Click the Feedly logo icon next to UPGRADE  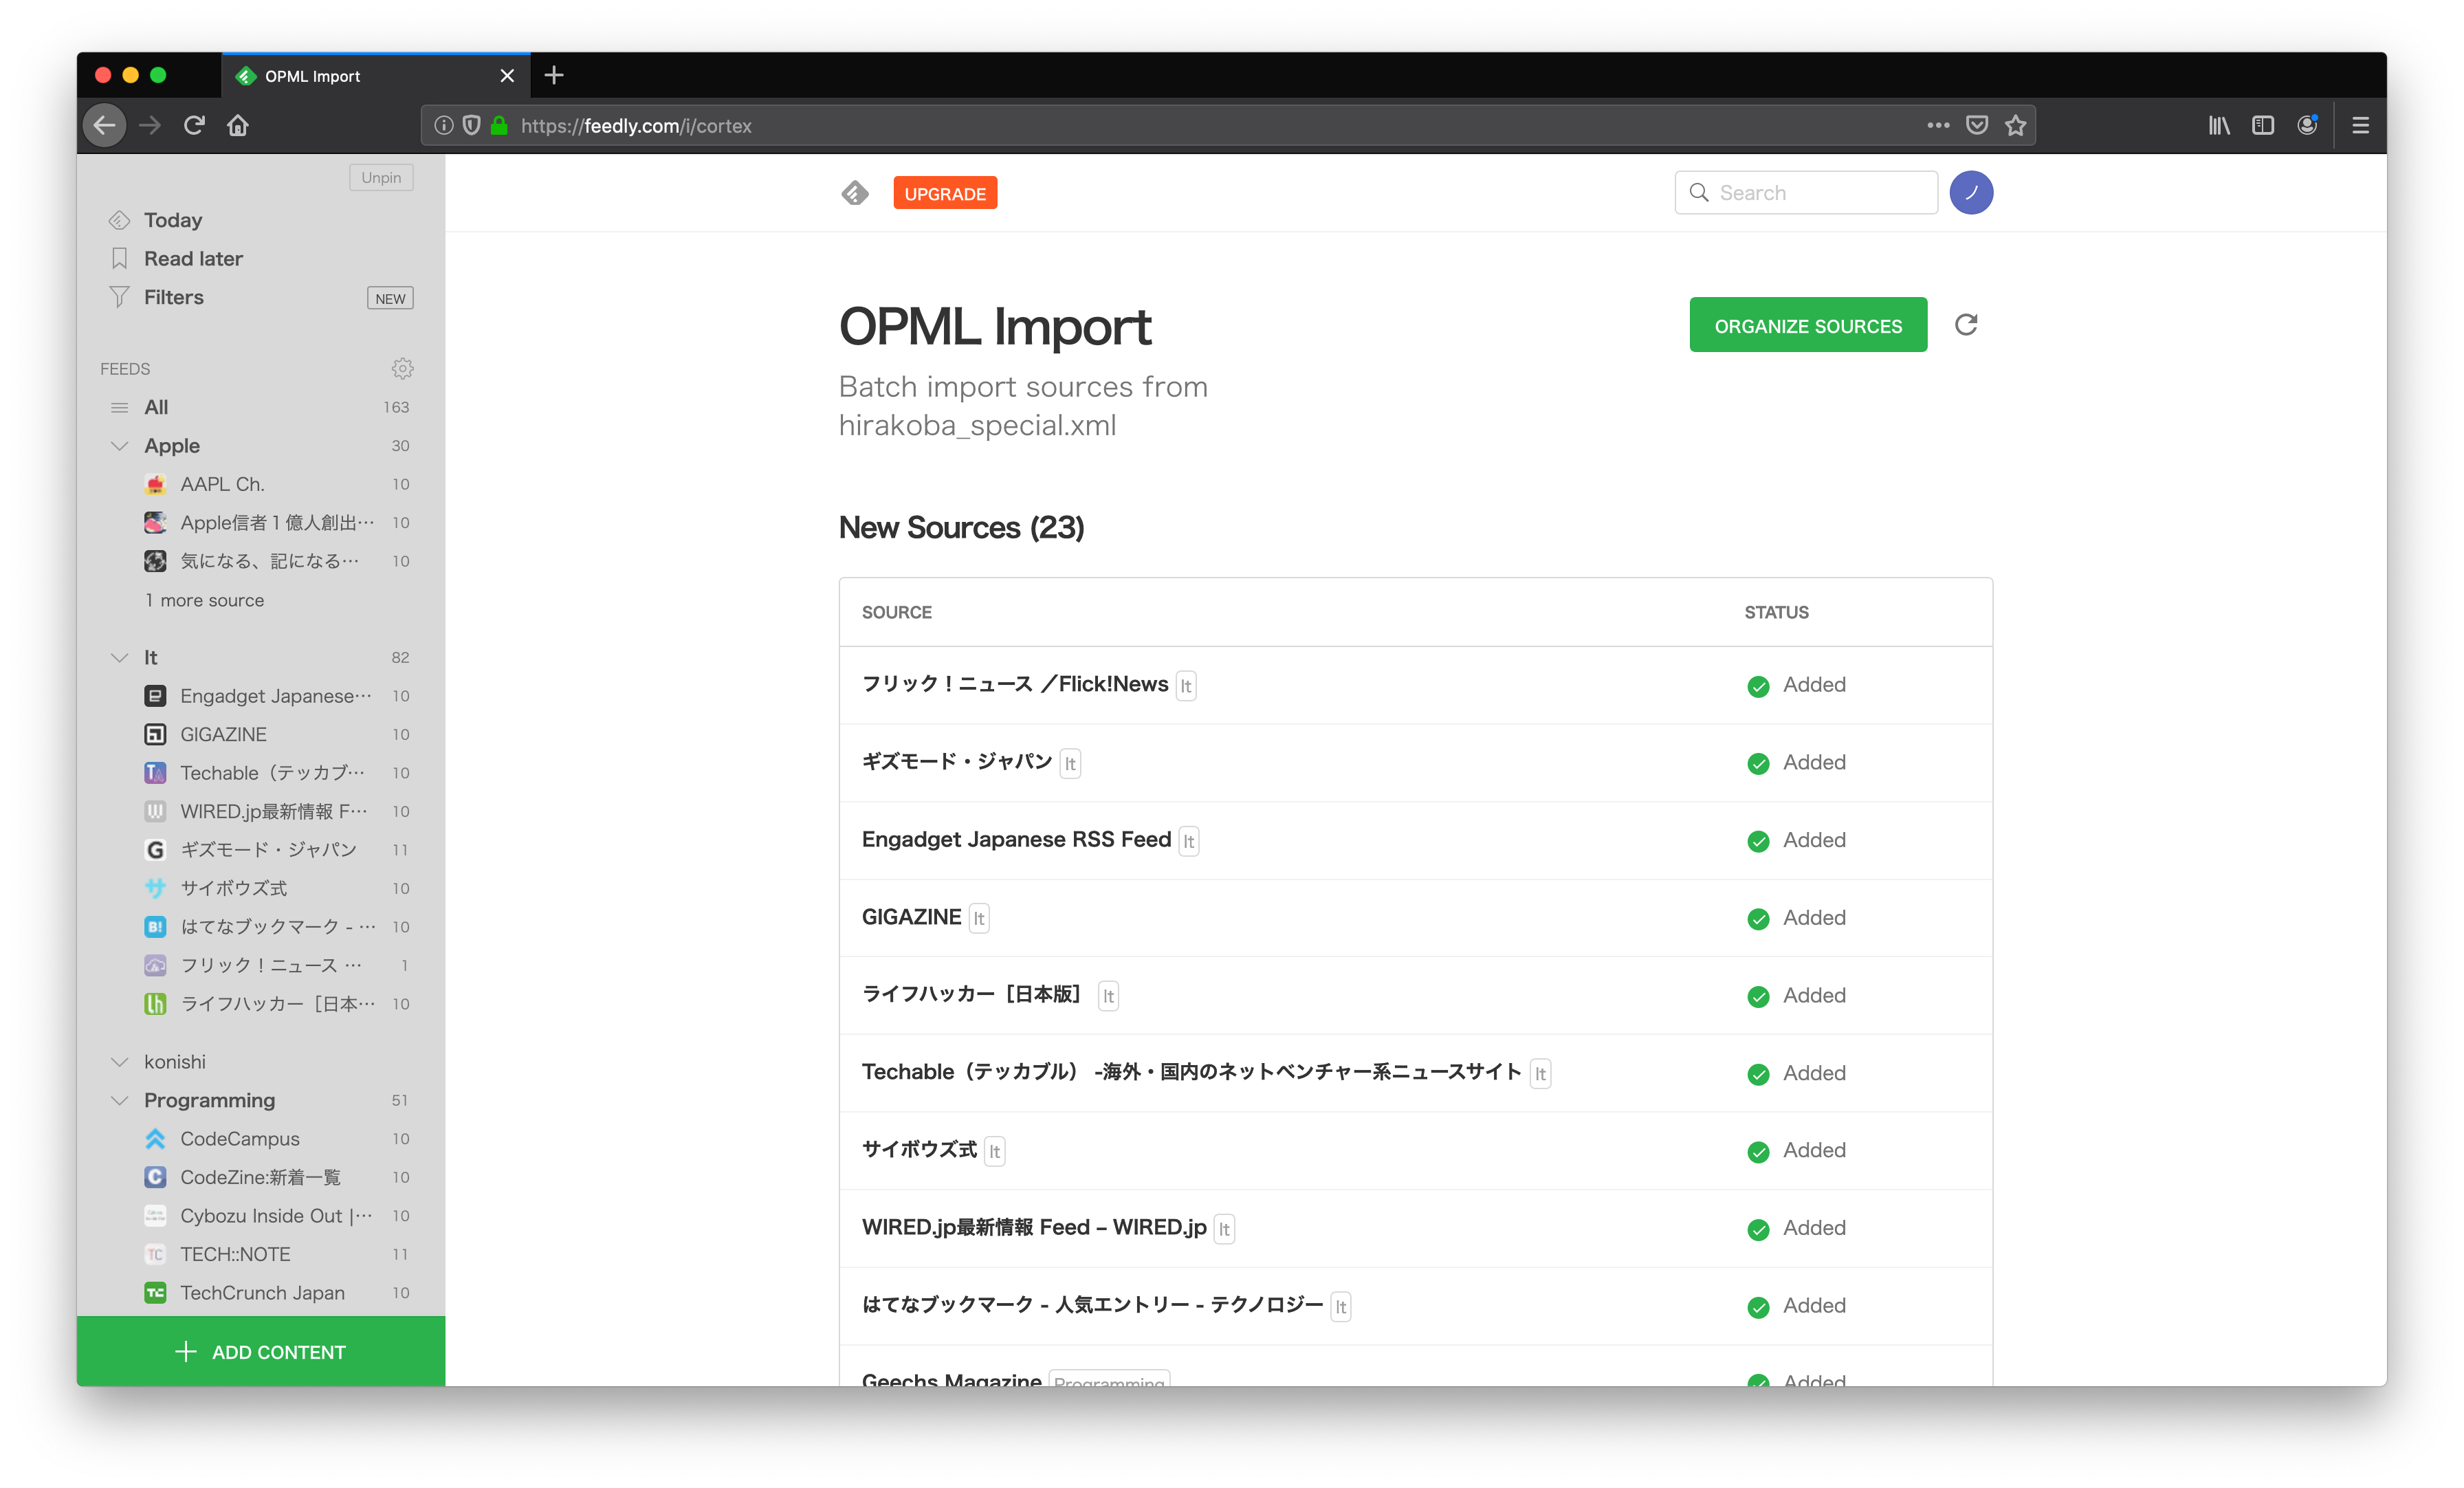[x=855, y=193]
